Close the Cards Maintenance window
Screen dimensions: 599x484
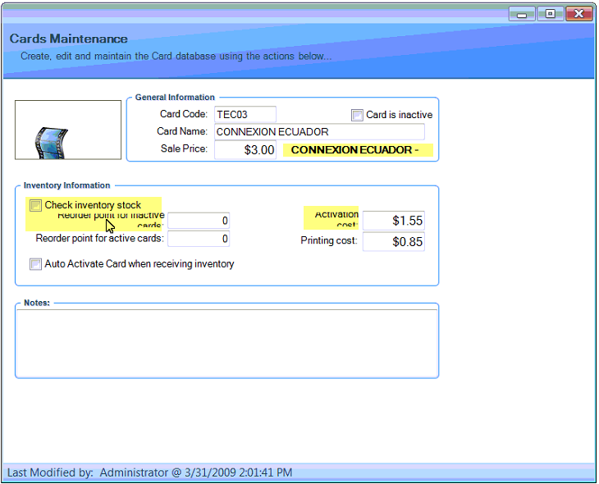579,14
